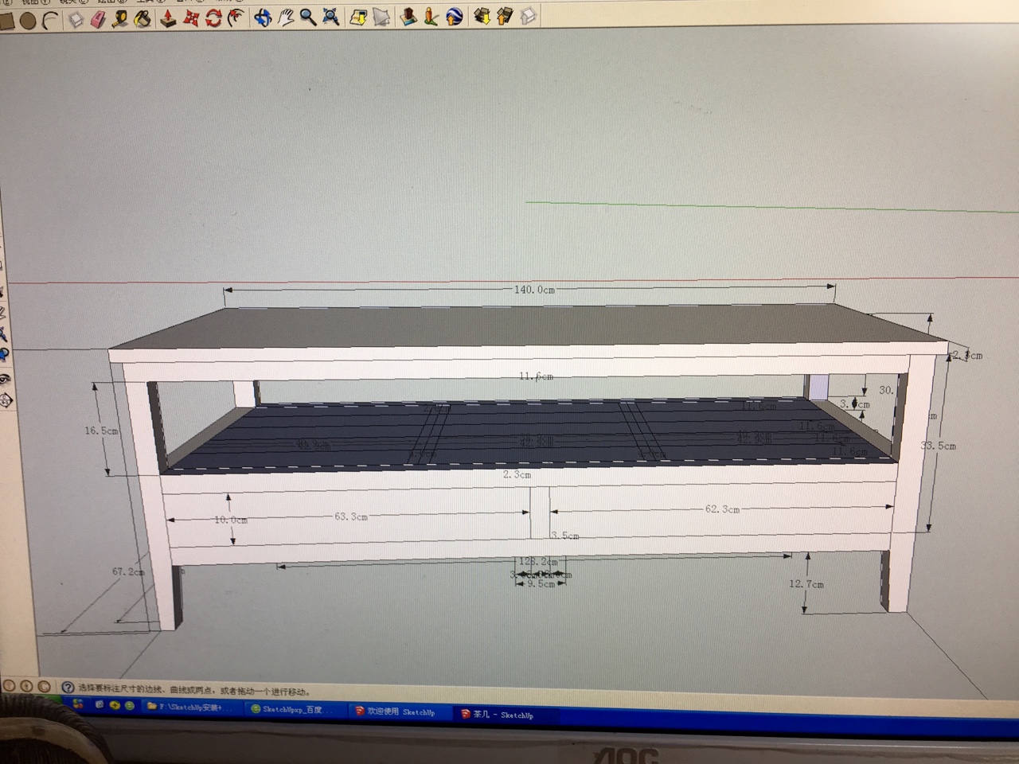Select the Look Around eye tool

(x=4, y=378)
